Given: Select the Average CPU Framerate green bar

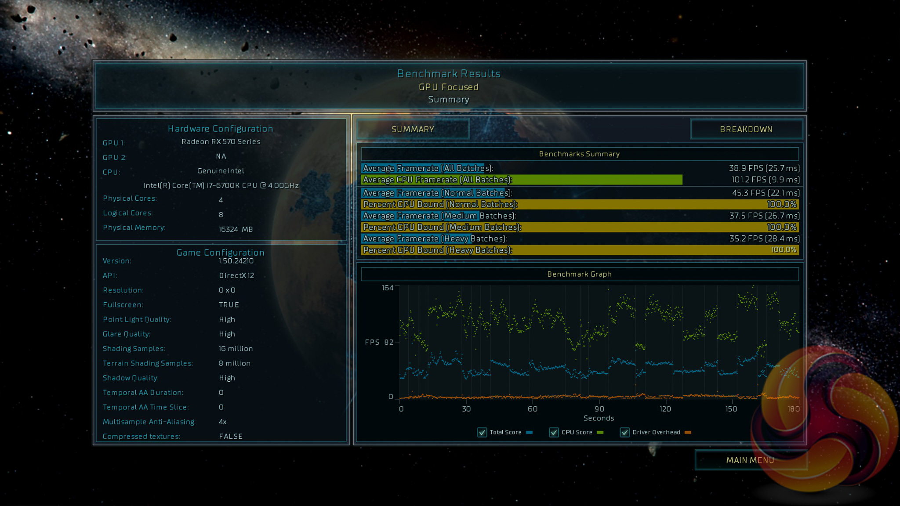Looking at the screenshot, I should pos(521,180).
